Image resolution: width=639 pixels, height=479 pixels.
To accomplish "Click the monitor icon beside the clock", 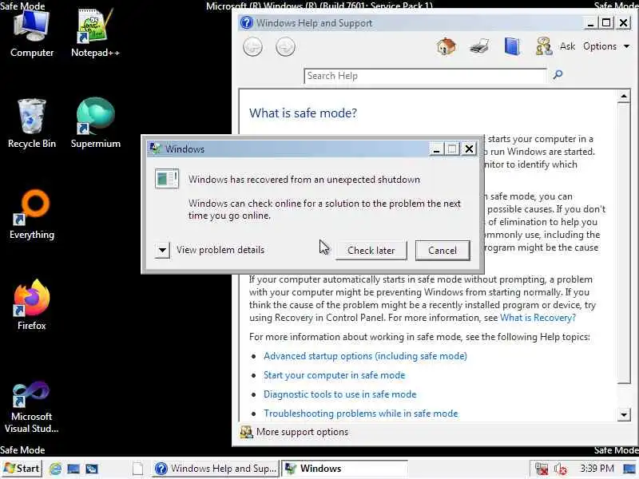I will 629,469.
